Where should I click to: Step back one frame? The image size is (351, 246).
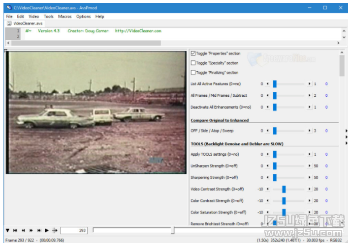point(23,230)
